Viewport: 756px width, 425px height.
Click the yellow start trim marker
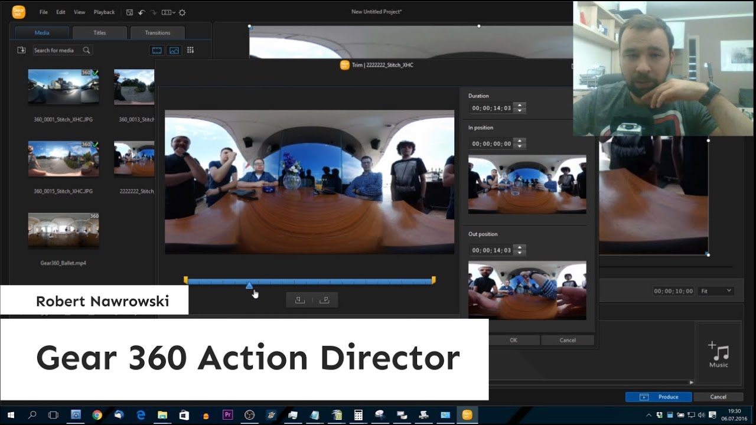tap(185, 280)
